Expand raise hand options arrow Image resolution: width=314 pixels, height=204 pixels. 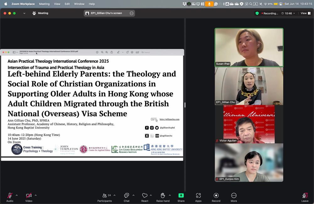(x=170, y=195)
